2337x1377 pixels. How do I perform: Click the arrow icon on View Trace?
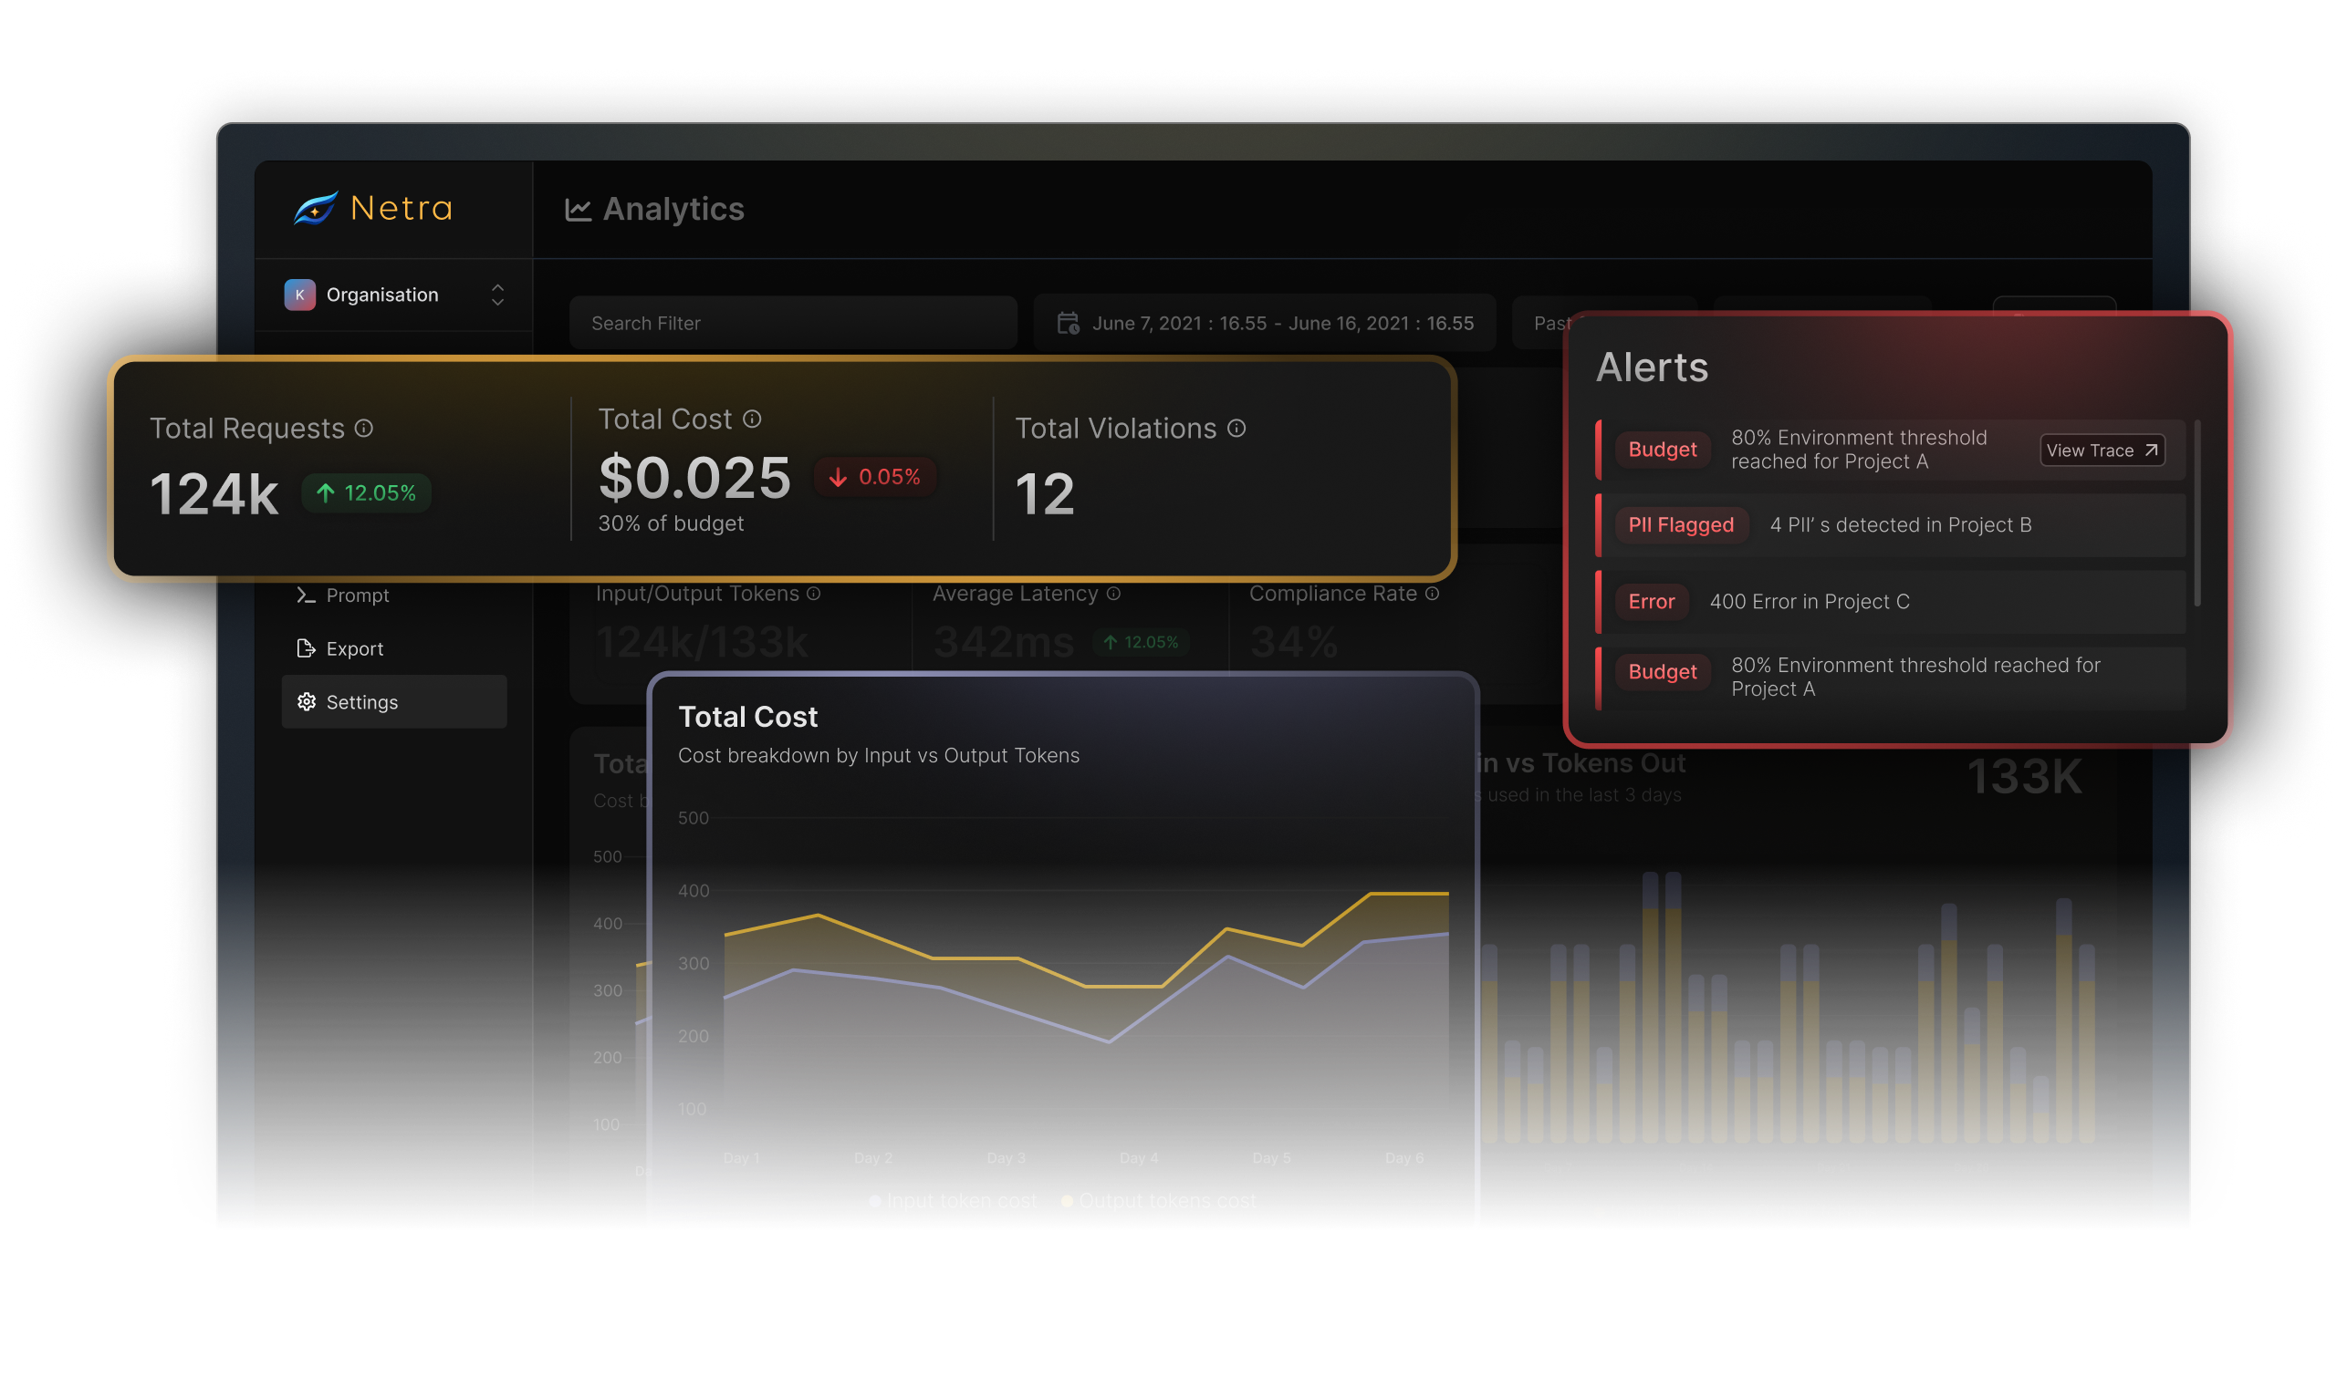2150,450
